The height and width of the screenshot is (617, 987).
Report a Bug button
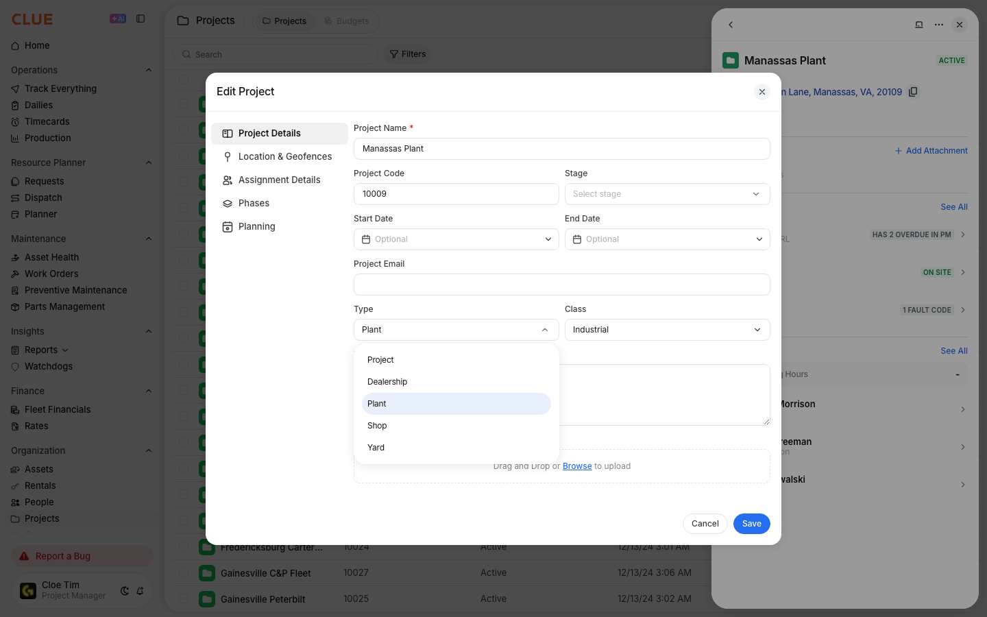click(x=82, y=557)
